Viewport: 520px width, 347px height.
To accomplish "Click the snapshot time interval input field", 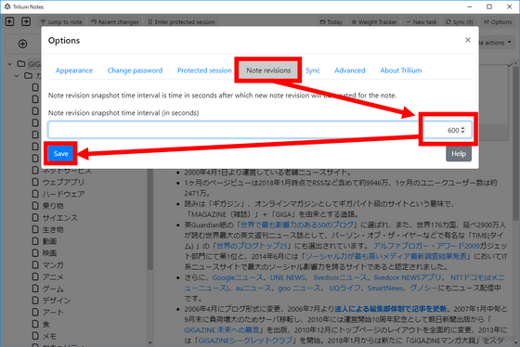I will [260, 130].
